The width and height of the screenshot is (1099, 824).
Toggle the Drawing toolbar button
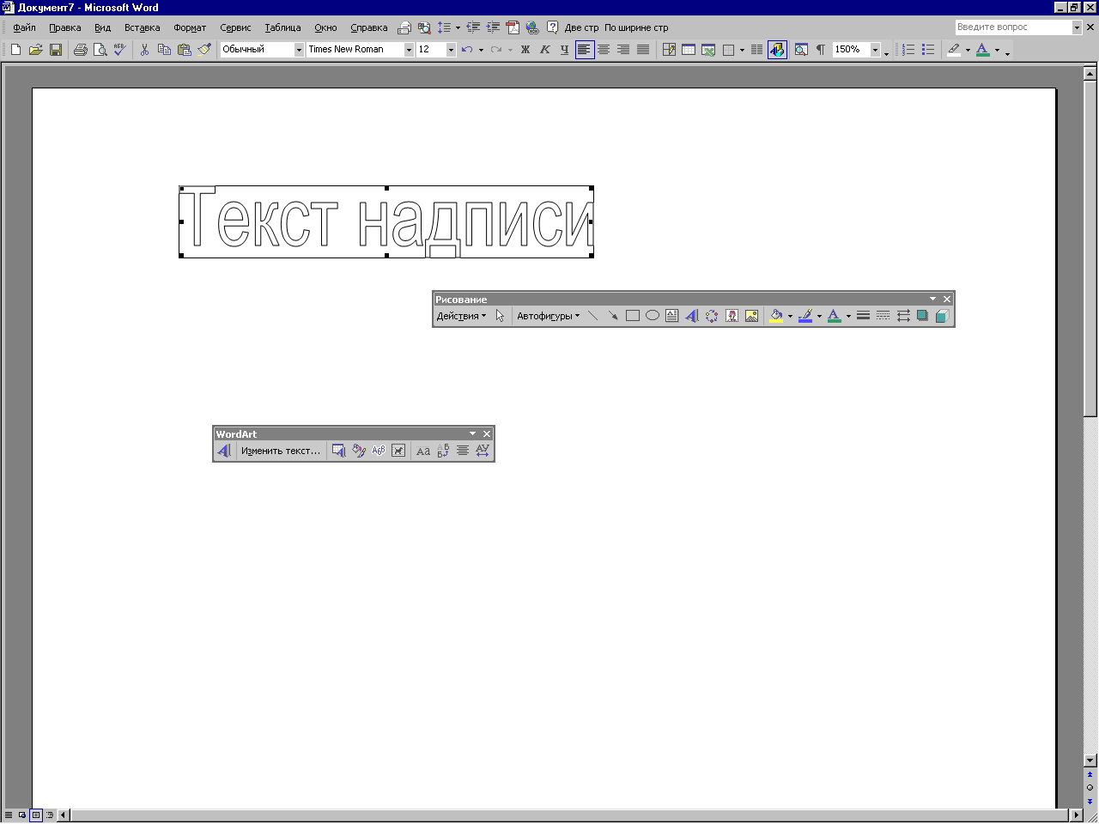tap(777, 50)
